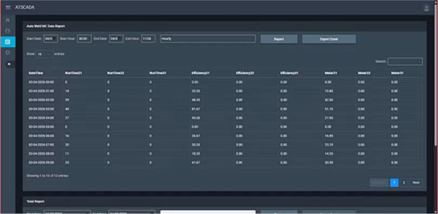Click Efficiency21 value 45.00

click(x=196, y=118)
